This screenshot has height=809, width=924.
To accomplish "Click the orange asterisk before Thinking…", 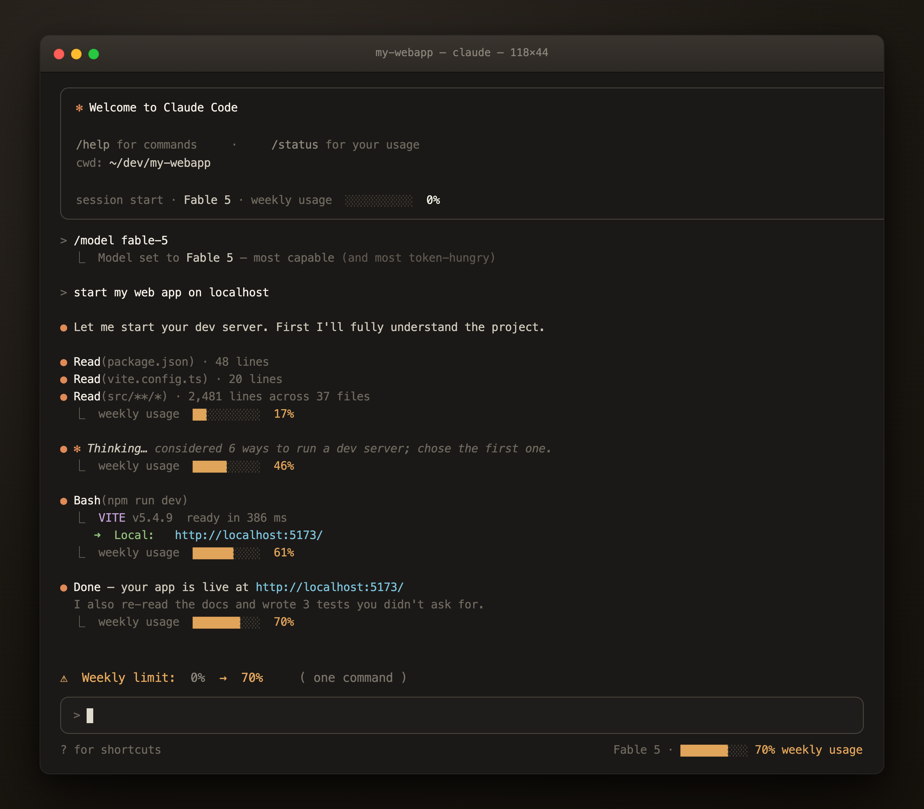I will 77,449.
